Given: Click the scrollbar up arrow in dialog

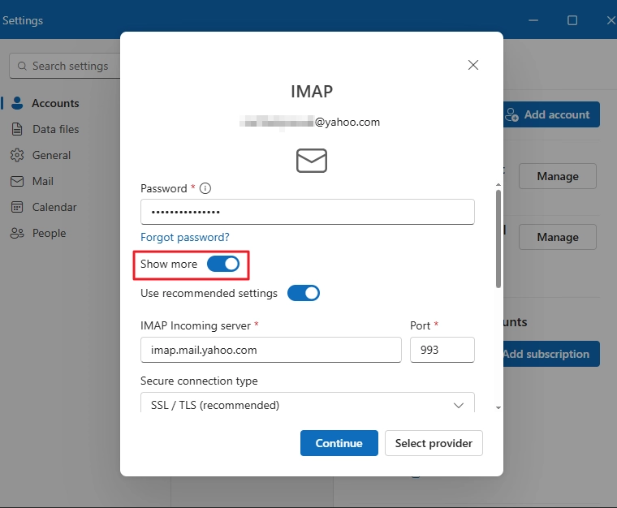Looking at the screenshot, I should (498, 184).
